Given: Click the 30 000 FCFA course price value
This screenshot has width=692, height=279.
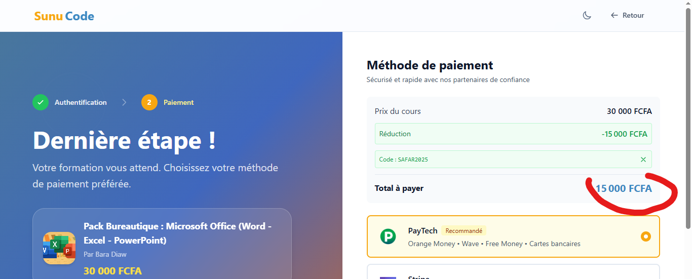Looking at the screenshot, I should [629, 111].
